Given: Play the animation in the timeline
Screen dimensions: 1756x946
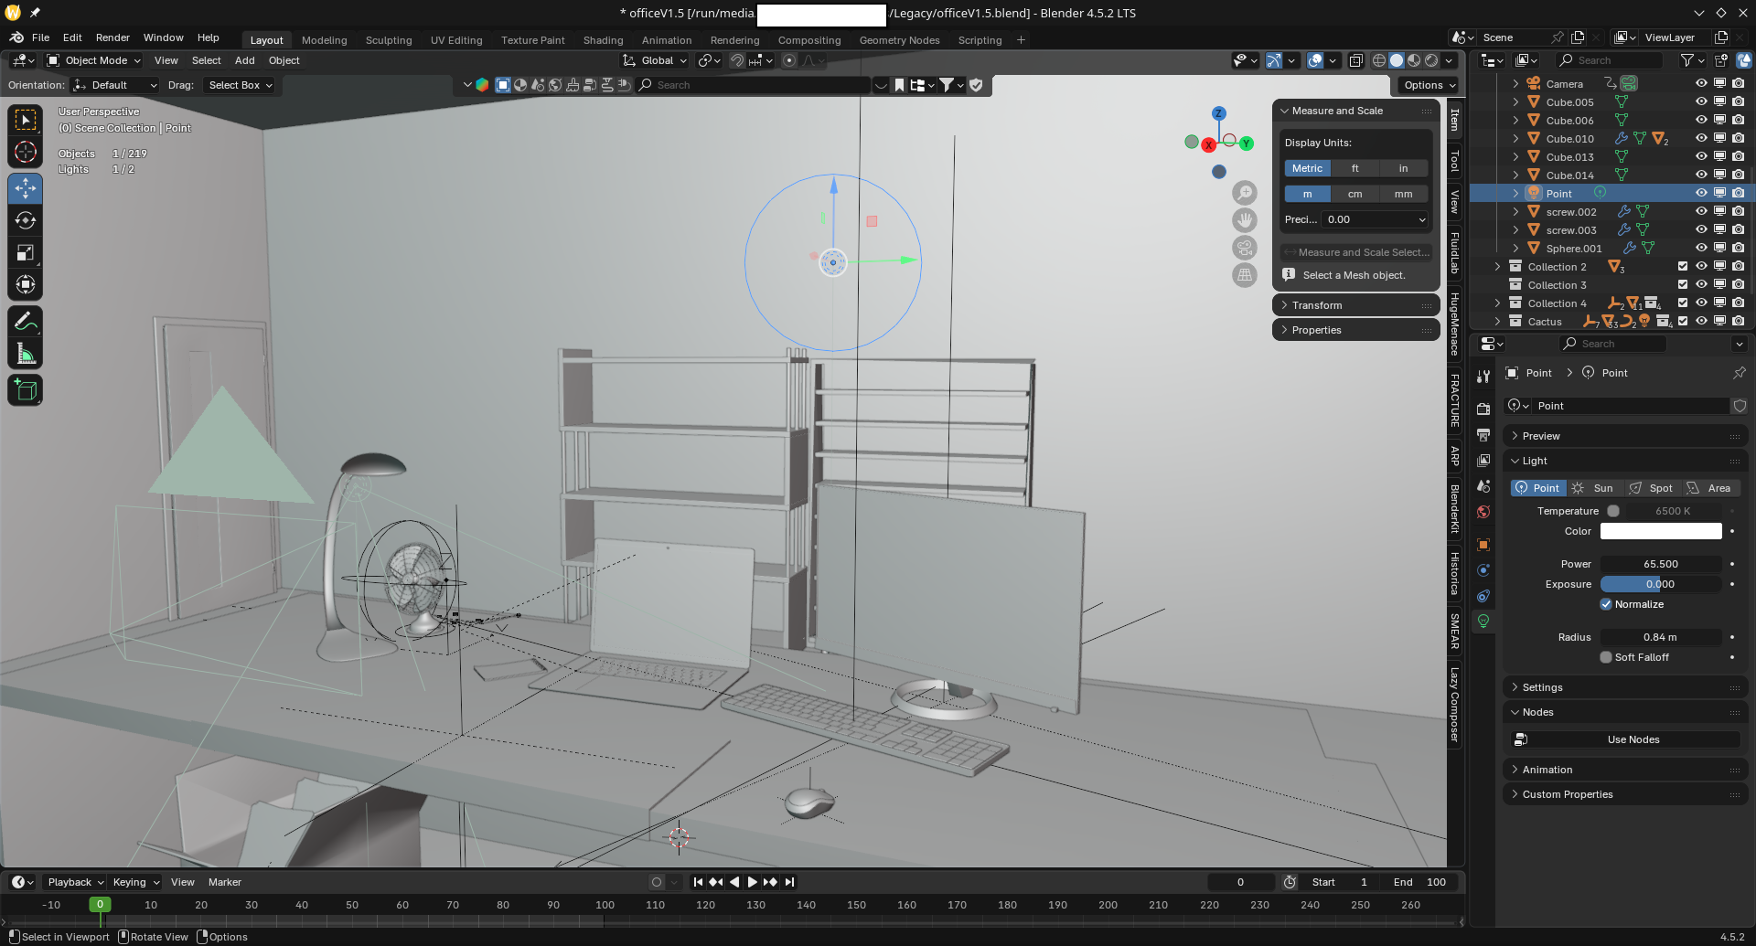Looking at the screenshot, I should tap(752, 882).
